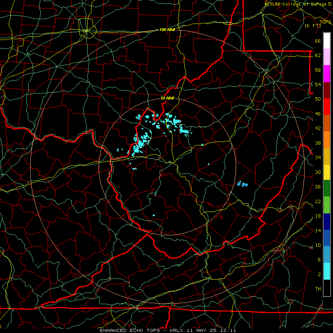Click the dark green legend swatch
333x333 pixels.
(x=327, y=188)
